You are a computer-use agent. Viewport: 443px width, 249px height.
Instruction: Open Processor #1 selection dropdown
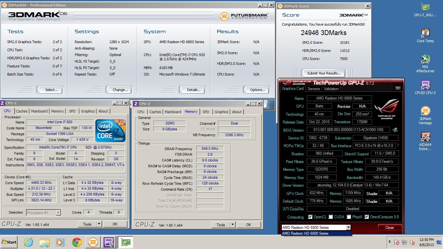coord(58,213)
